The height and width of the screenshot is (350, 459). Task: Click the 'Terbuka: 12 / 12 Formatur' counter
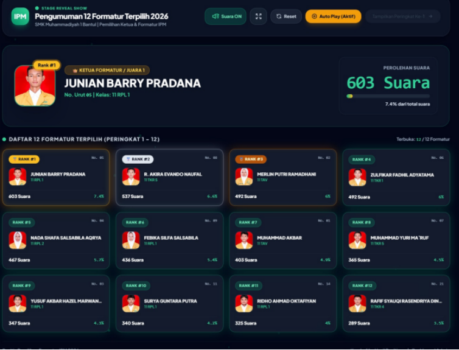[x=423, y=139]
